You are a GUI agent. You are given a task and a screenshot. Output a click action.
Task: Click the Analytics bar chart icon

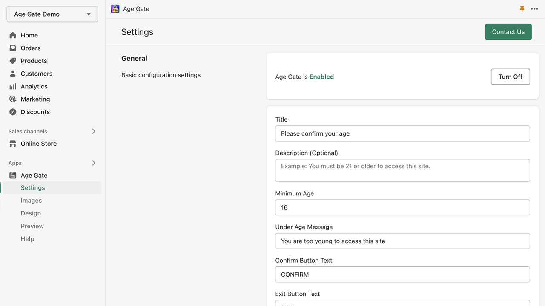pos(13,86)
